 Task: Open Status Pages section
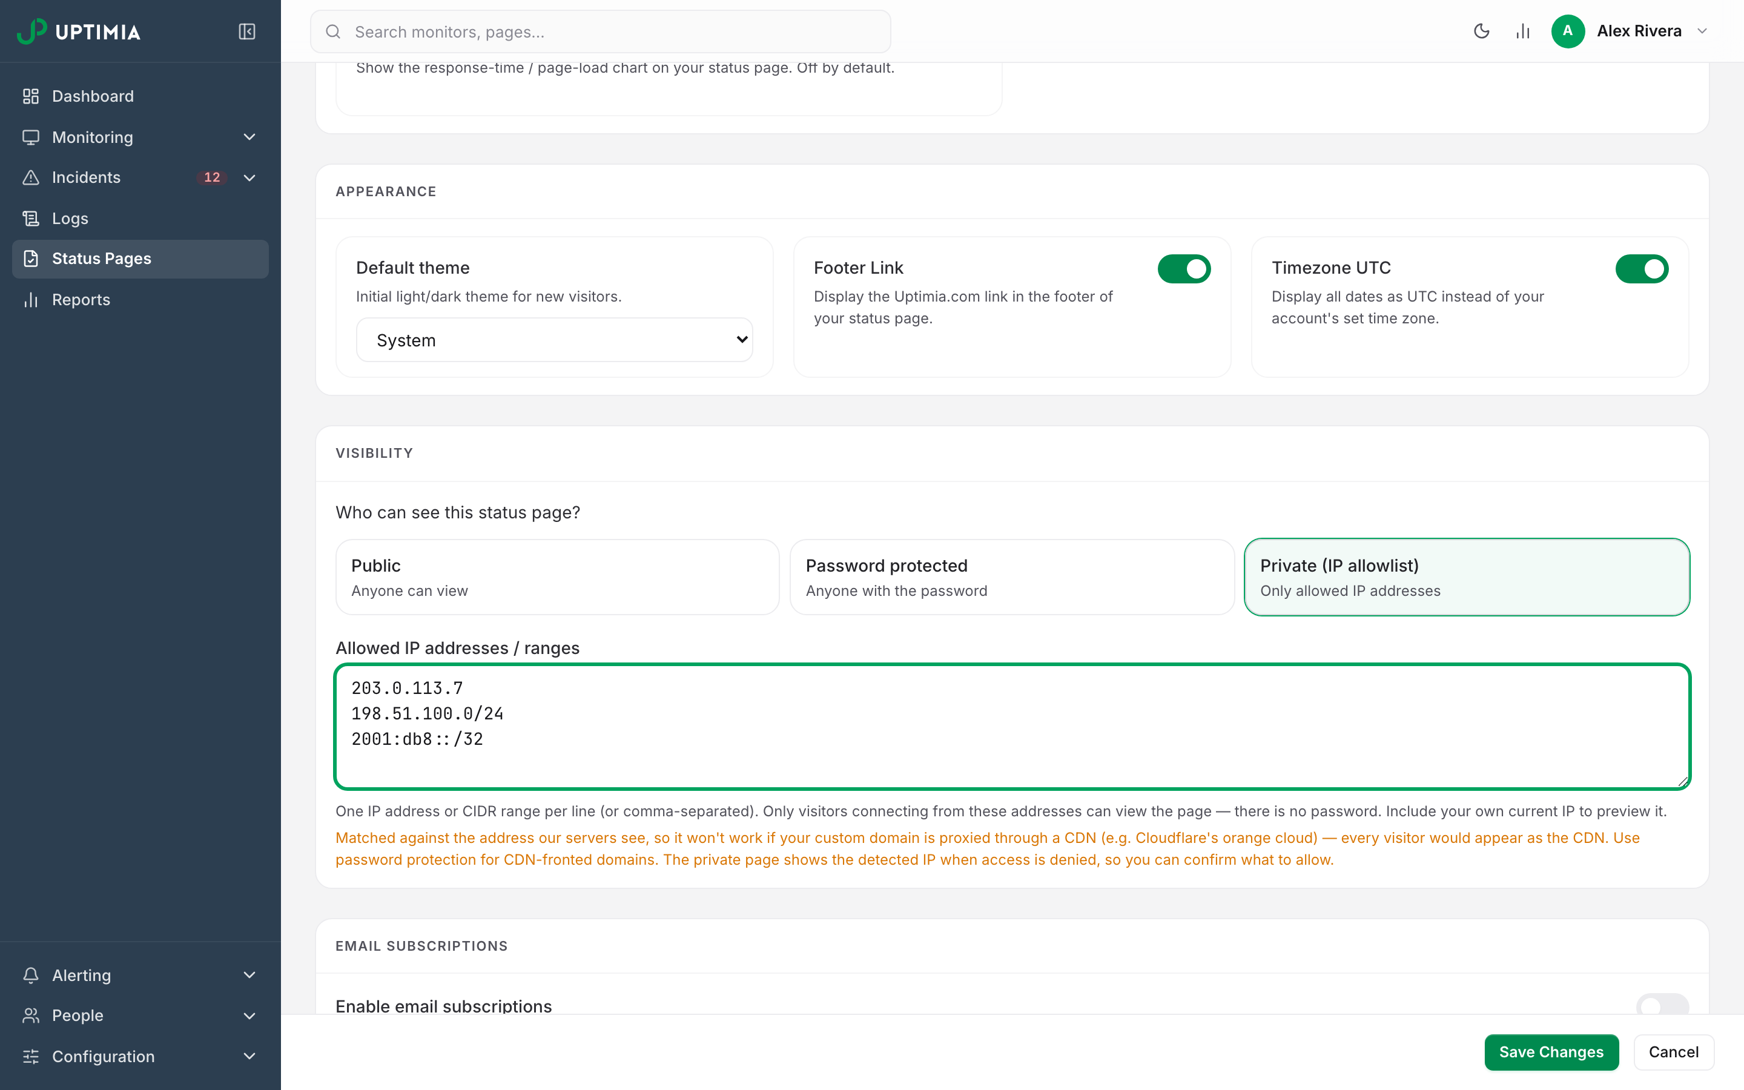click(140, 259)
